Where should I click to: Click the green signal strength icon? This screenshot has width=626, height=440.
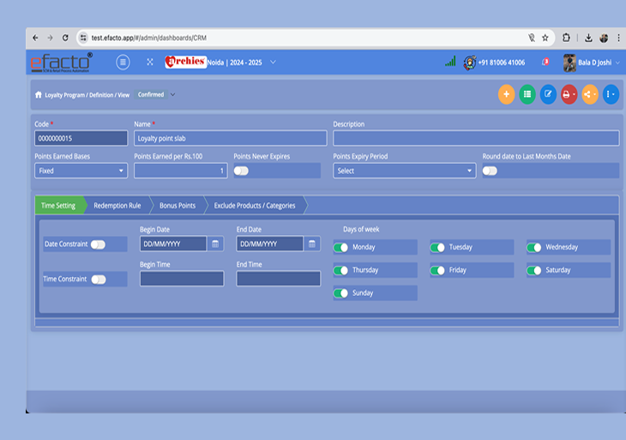(x=450, y=62)
